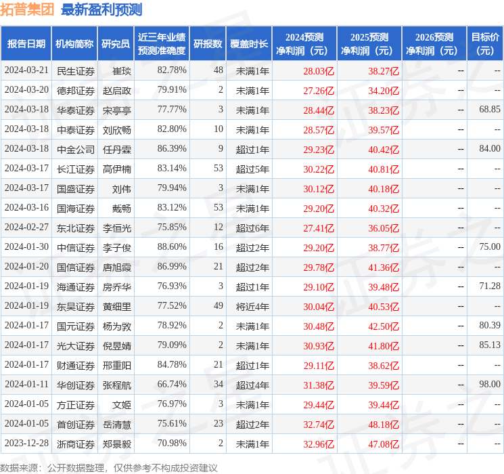Click 国盛证券 institution cell
Screen dimensions: 504x474
click(x=76, y=188)
